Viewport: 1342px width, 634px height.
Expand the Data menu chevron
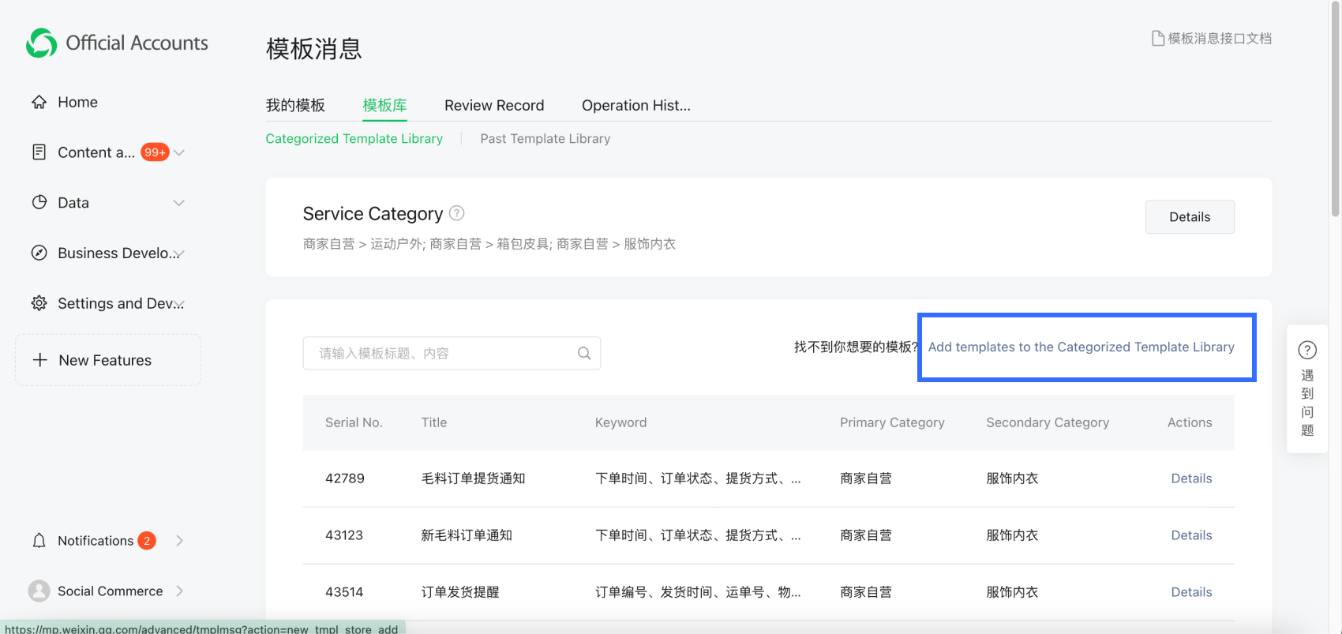tap(179, 203)
